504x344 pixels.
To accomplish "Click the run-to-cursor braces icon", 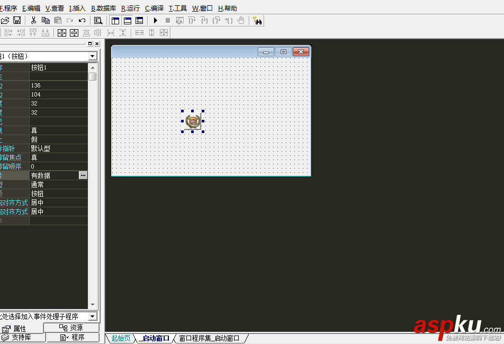I will tap(229, 21).
